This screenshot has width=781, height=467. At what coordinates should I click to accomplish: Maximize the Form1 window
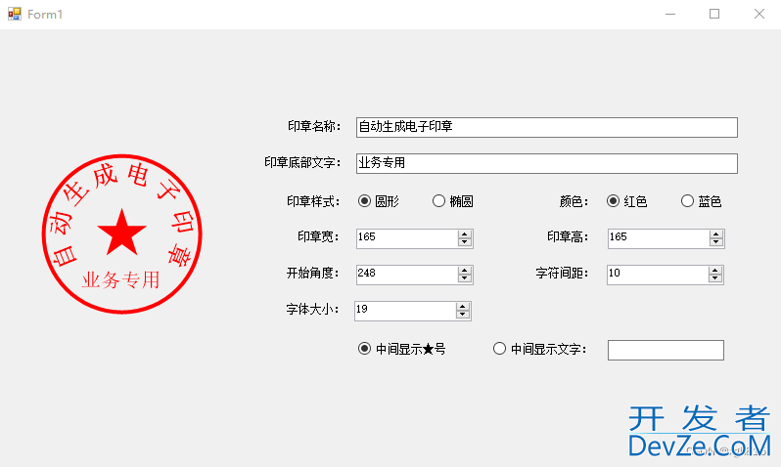pyautogui.click(x=714, y=14)
